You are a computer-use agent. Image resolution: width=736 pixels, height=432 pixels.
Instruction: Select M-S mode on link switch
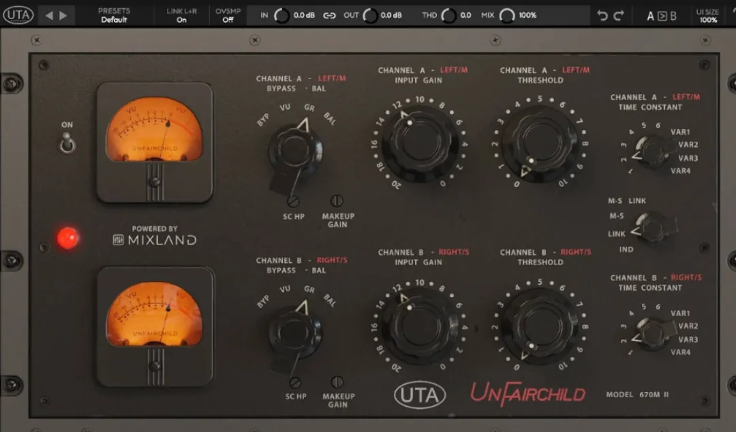pos(617,216)
